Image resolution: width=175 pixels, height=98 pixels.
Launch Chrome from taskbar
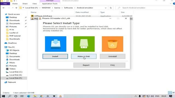click(41, 96)
